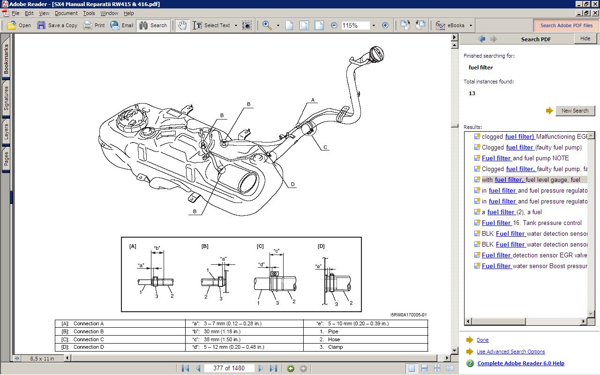The width and height of the screenshot is (600, 375).
Task: Click Save a Copy toolbar button
Action: pyautogui.click(x=57, y=25)
